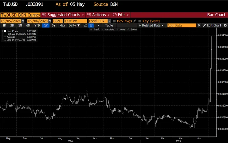Click the Average marker in legend
Viewport: 228px width, 143px height.
5,37
